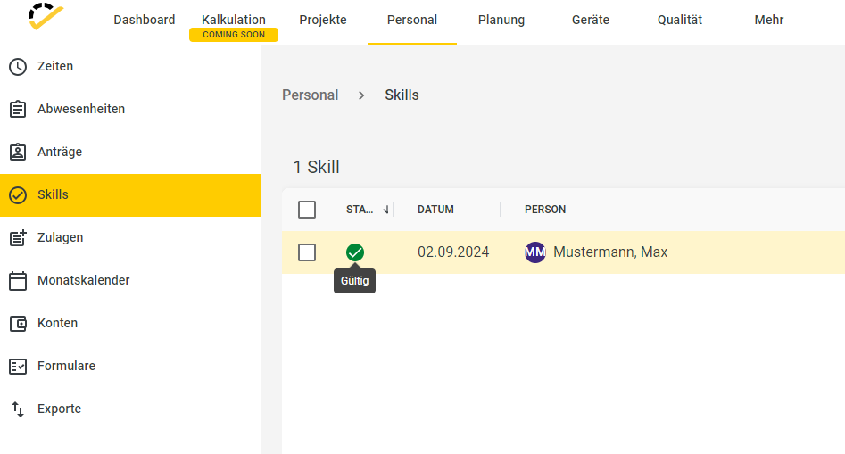Image resolution: width=845 pixels, height=454 pixels.
Task: Check the box for the Mustermann row
Action: click(307, 252)
